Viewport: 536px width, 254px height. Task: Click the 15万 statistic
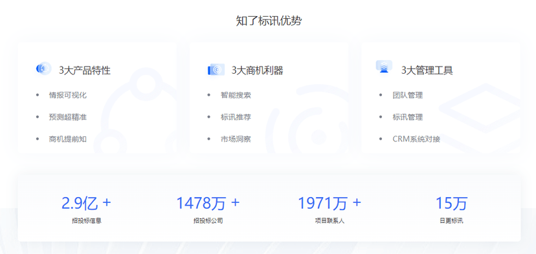451,203
